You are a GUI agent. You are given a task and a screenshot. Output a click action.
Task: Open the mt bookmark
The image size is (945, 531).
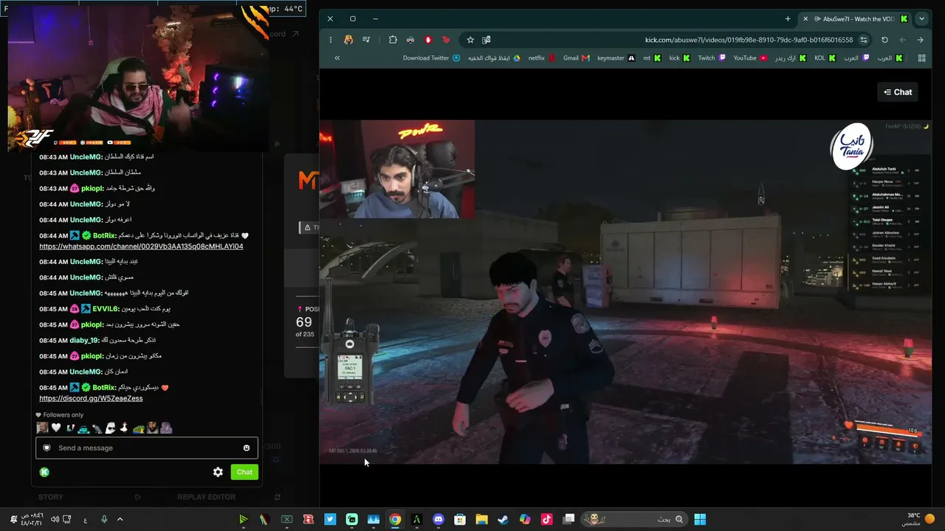[x=651, y=58]
